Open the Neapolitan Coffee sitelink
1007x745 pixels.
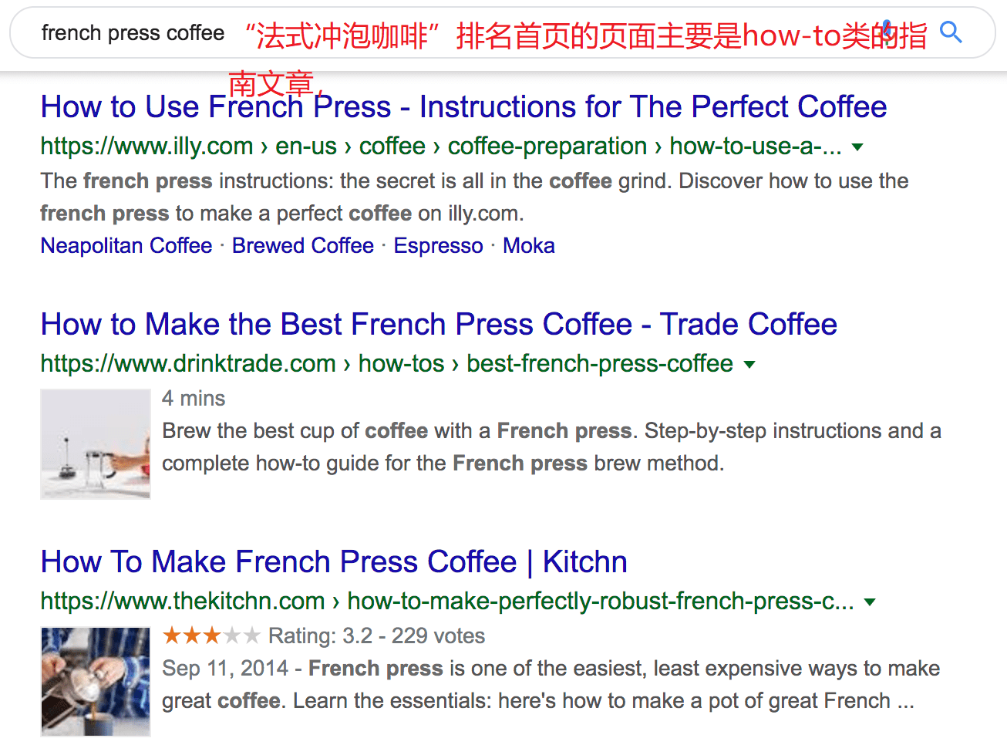[126, 245]
